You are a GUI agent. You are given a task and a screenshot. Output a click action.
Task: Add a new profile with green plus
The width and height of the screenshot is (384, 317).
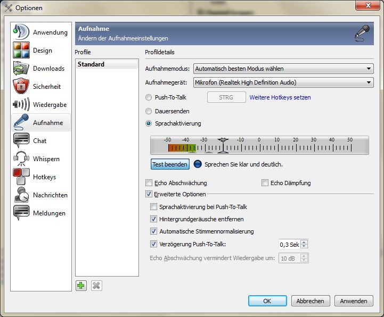click(81, 286)
